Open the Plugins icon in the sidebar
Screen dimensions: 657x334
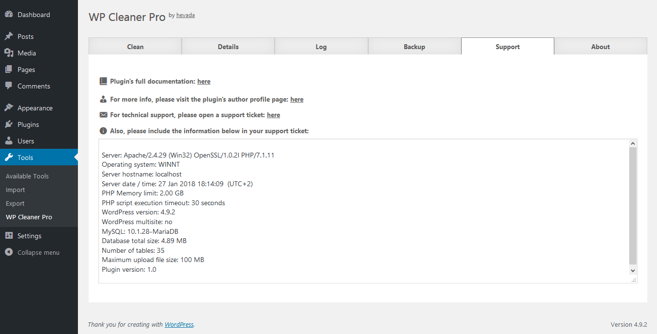[x=9, y=124]
